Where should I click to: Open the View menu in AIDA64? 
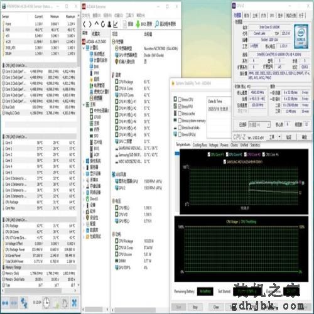pos(96,15)
